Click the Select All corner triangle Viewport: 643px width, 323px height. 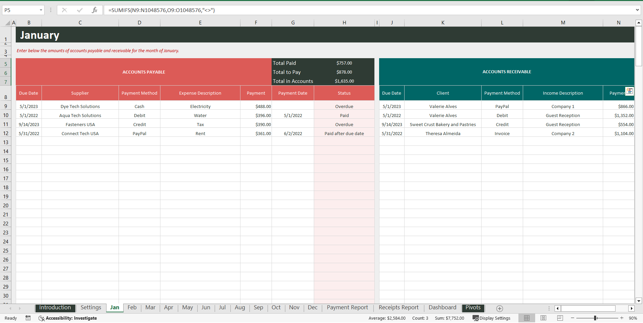point(7,23)
